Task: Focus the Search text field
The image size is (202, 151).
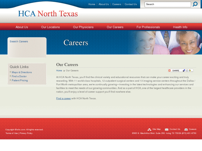Action: pyautogui.click(x=168, y=4)
